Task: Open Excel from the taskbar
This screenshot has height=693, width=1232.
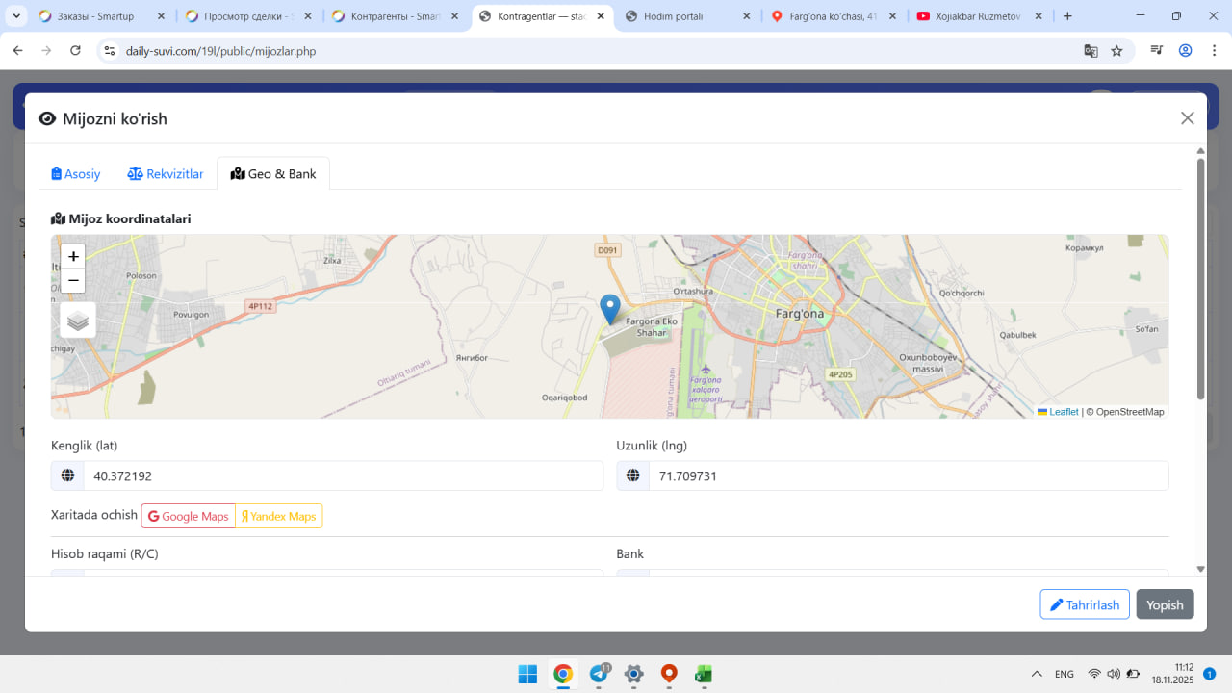Action: click(x=704, y=674)
